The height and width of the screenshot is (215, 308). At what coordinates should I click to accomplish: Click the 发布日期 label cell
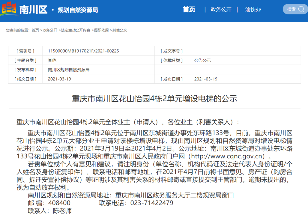172,79
